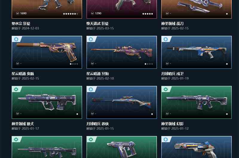
Task: Click the VP currency icon beside 1290
Action: point(92,13)
